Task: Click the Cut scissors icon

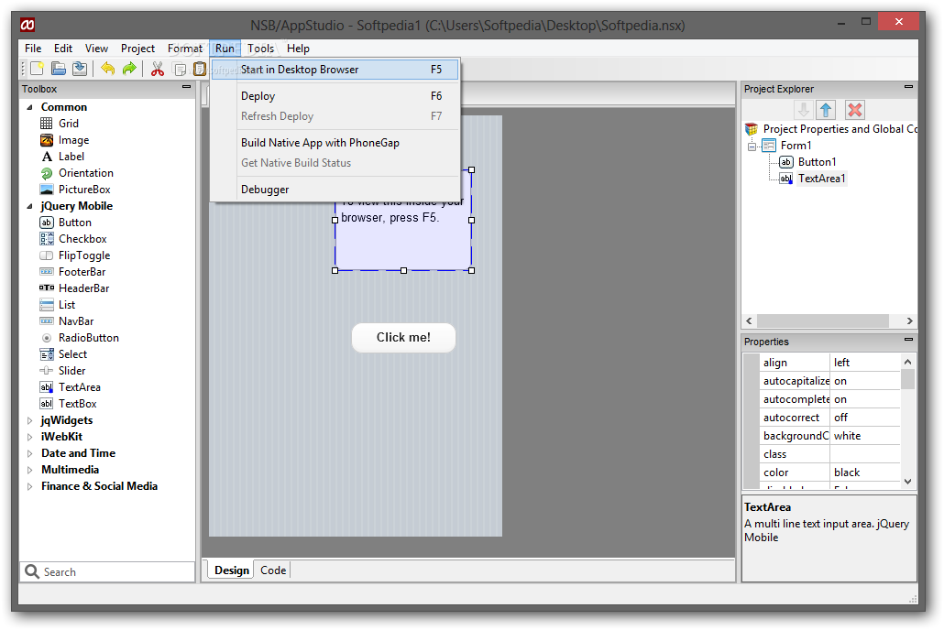Action: [158, 70]
